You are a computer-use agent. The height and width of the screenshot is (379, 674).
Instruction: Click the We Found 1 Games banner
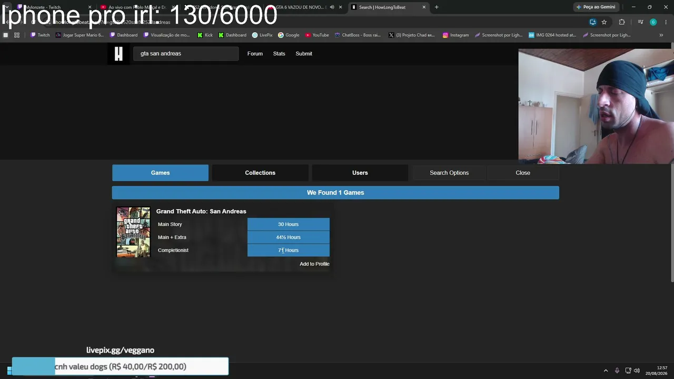click(x=335, y=193)
